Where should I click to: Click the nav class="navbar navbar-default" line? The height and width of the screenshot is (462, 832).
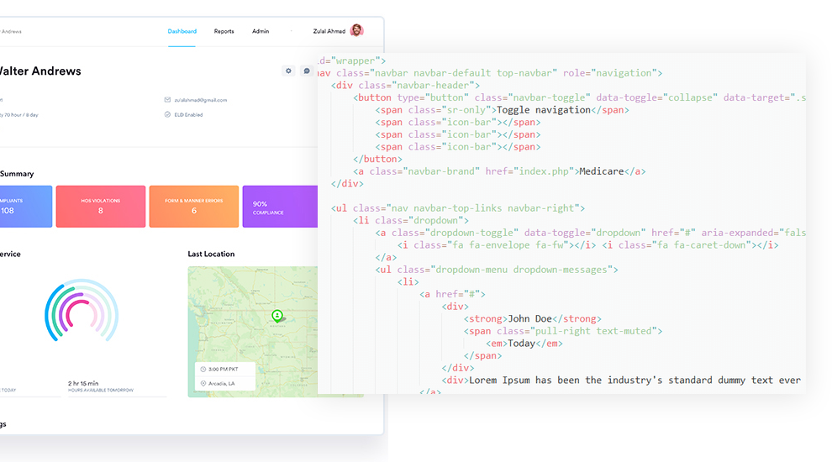(490, 73)
